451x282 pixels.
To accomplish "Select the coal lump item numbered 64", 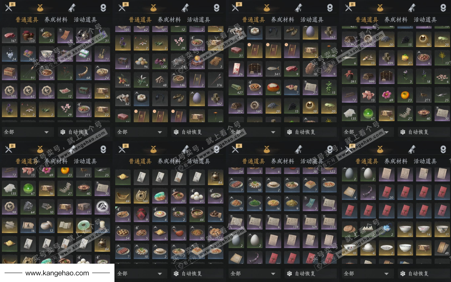I will 28,207.
